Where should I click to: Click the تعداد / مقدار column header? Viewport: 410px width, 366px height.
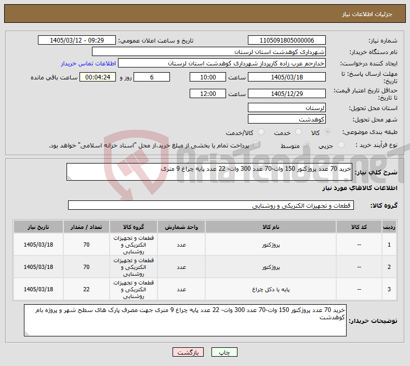coord(86,227)
